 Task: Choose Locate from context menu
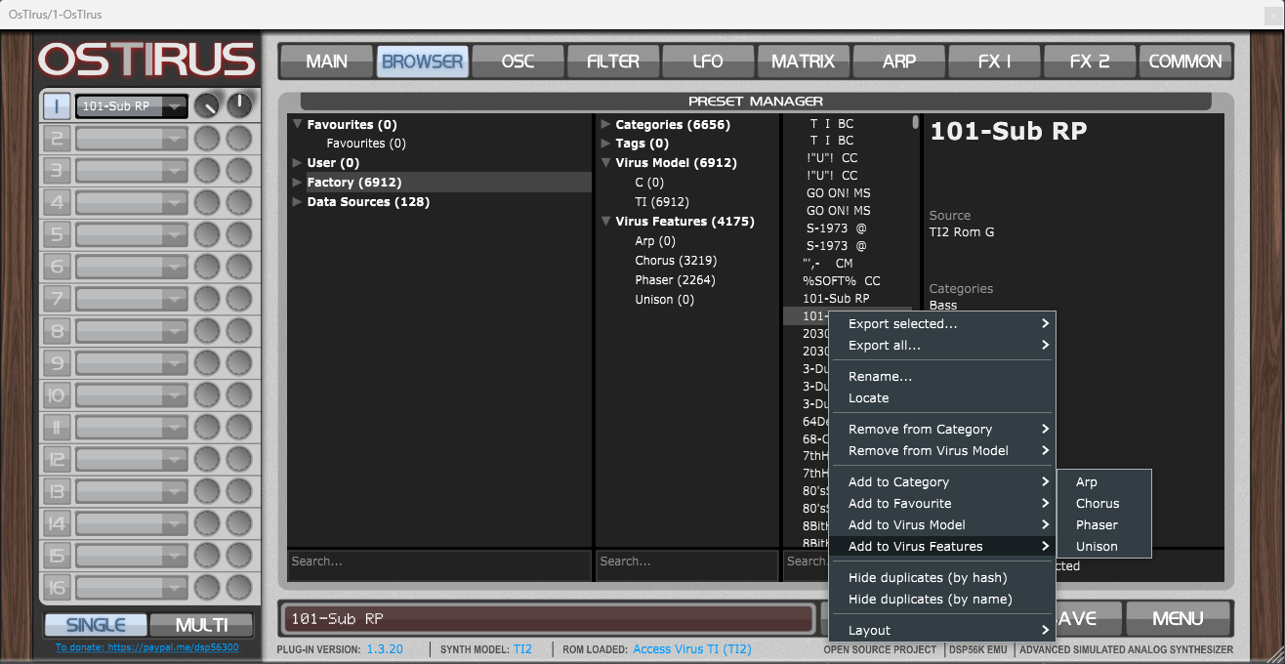(x=941, y=397)
